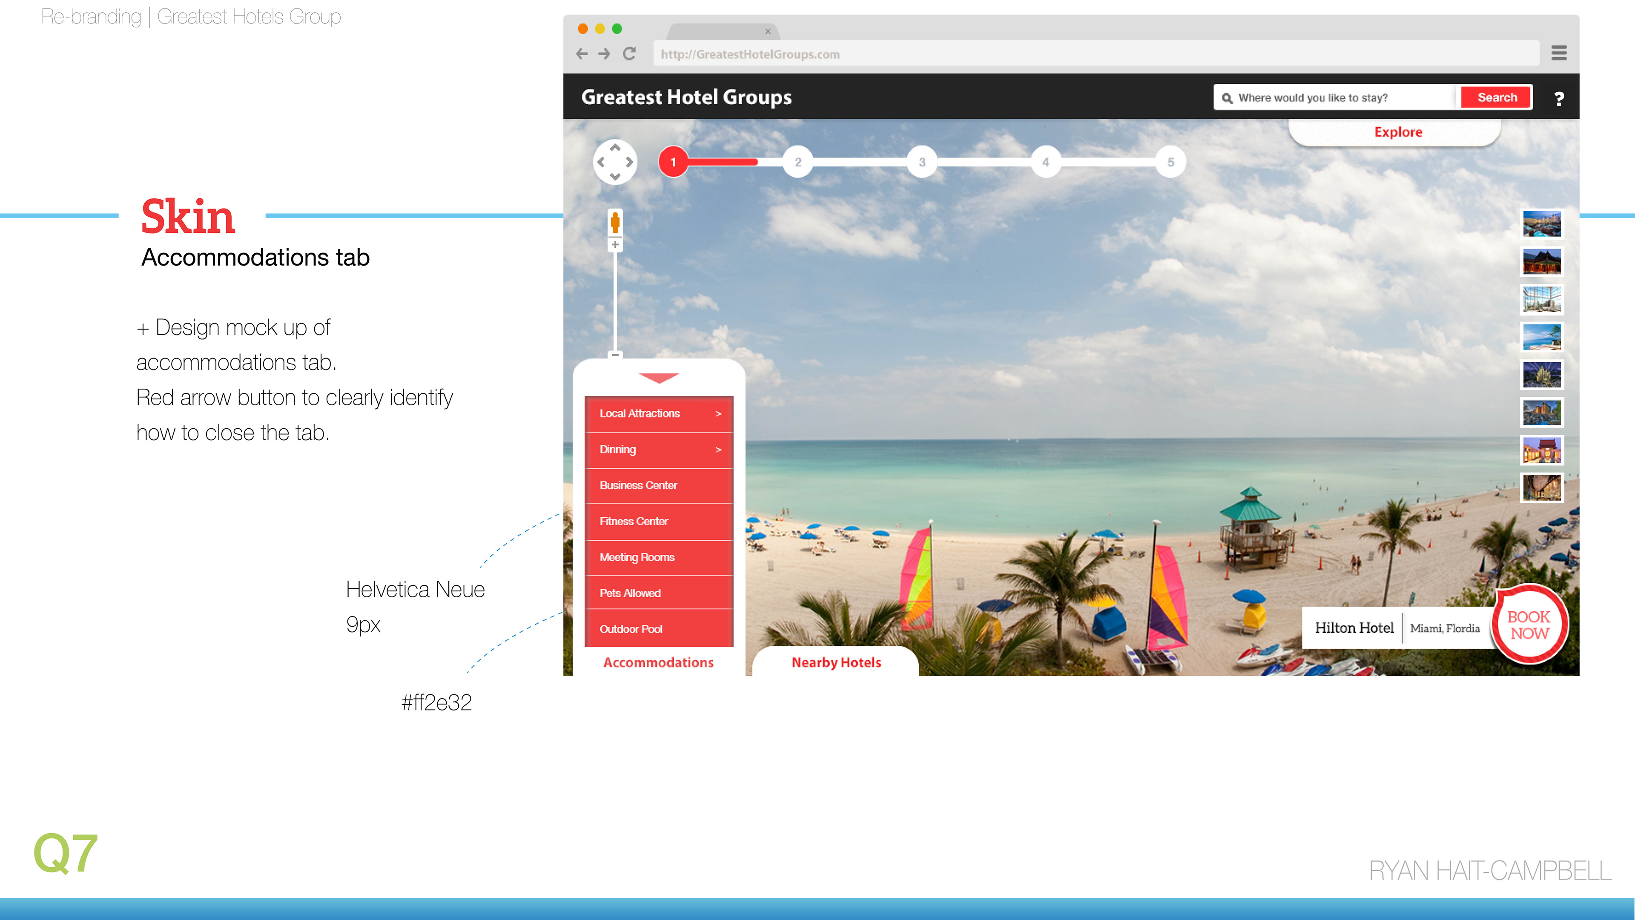The height and width of the screenshot is (920, 1635).
Task: Select step 5 in the progress tracker
Action: click(1170, 163)
